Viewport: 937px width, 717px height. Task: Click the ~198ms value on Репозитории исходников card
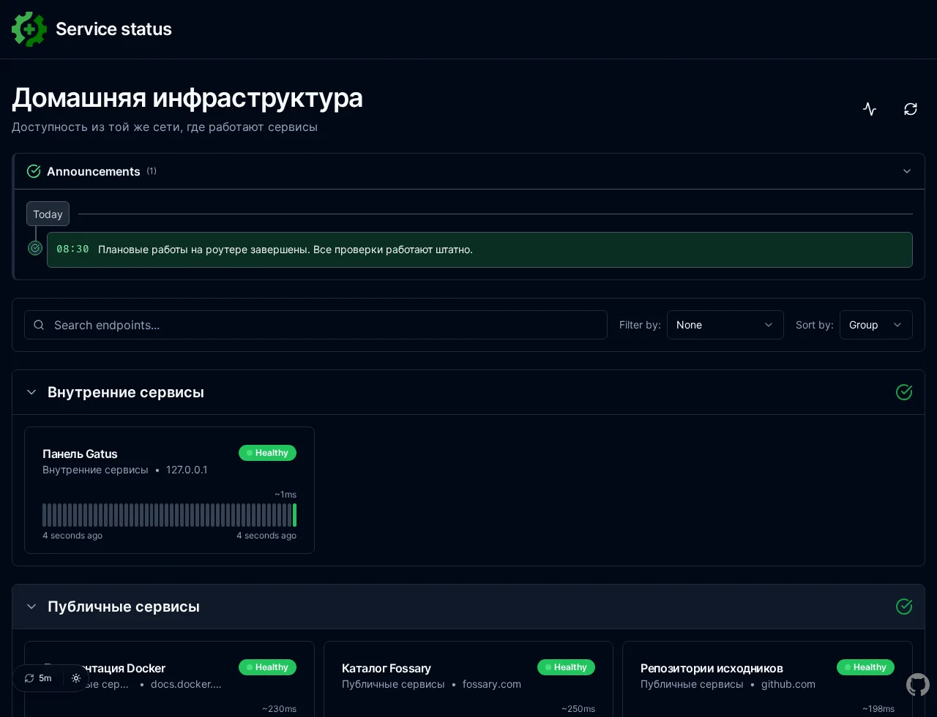pos(878,709)
